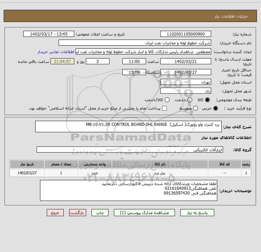Click the remaining time field 21:04:57

62,61
